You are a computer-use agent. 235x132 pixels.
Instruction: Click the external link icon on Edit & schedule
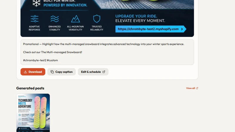pyautogui.click(x=104, y=72)
